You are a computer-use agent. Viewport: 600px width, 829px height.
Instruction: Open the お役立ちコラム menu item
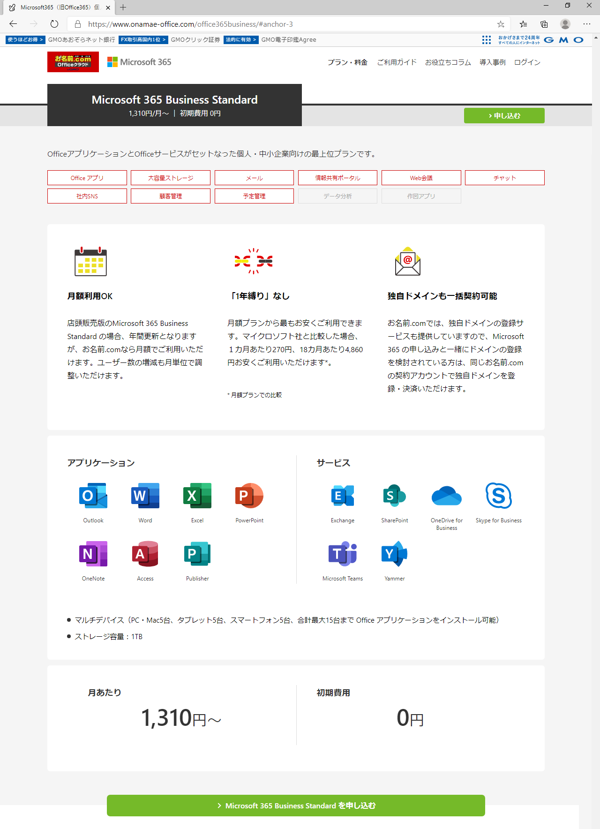point(448,62)
